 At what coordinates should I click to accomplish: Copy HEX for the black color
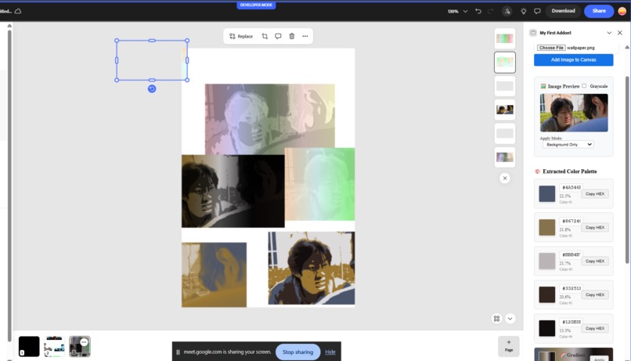(x=595, y=328)
